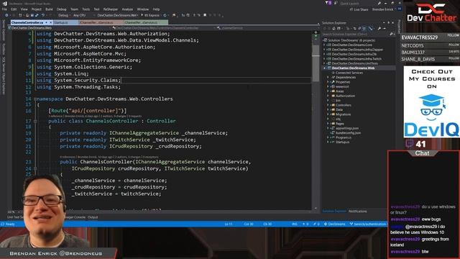Click the Git branch name in status bar

(x=368, y=224)
